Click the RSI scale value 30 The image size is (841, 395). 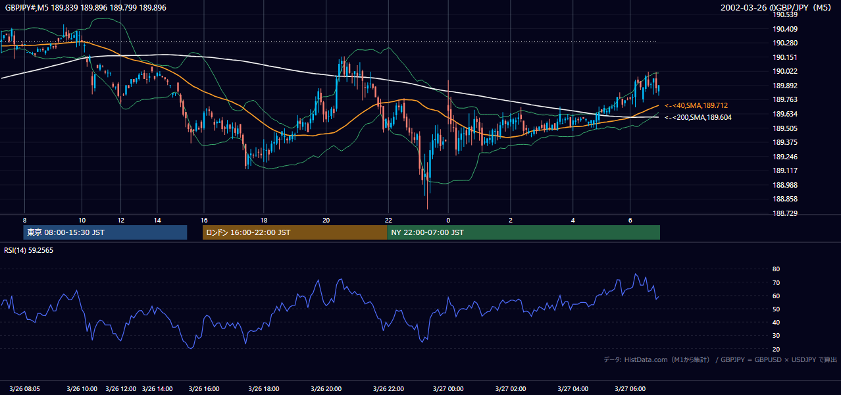776,336
